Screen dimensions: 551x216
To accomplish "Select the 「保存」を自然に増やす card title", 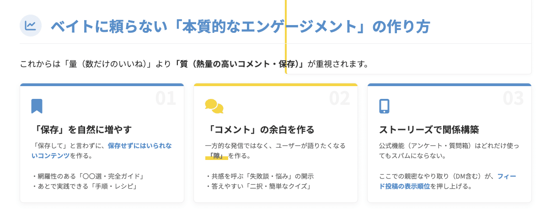I will (x=83, y=129).
